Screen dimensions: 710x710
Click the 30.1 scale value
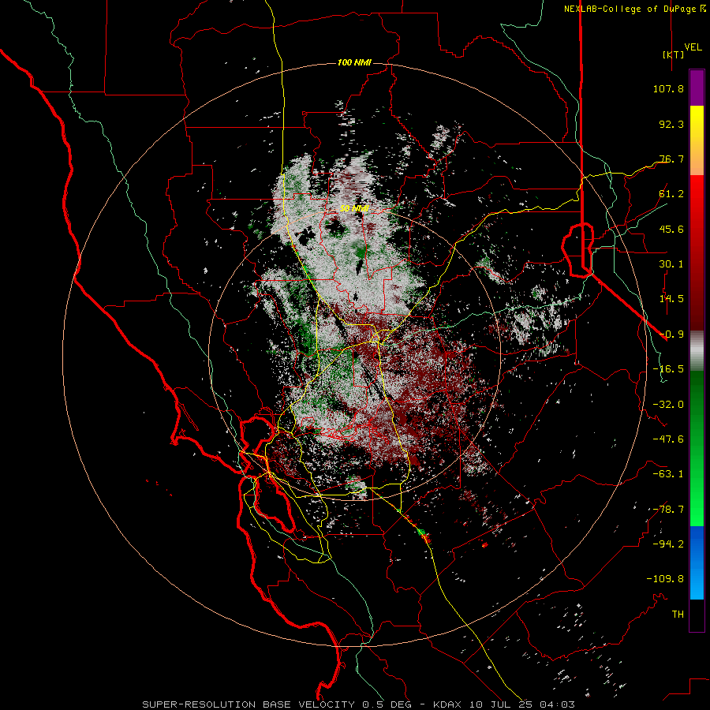point(671,264)
